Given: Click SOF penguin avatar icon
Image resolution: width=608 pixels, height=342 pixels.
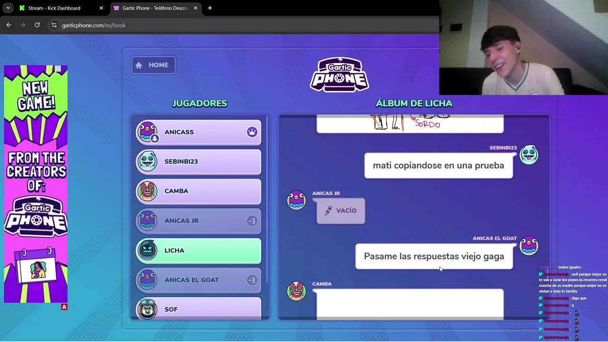Looking at the screenshot, I should (147, 309).
